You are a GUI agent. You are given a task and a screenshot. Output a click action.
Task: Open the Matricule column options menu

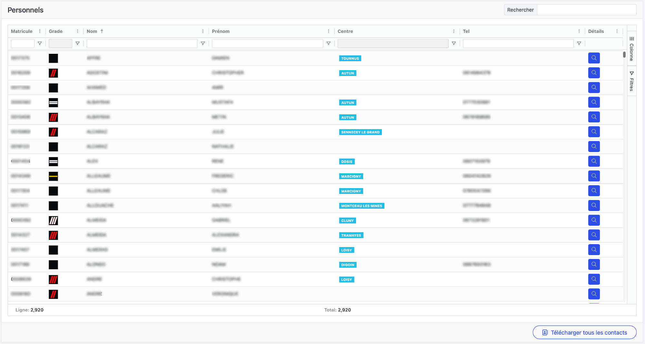(40, 31)
